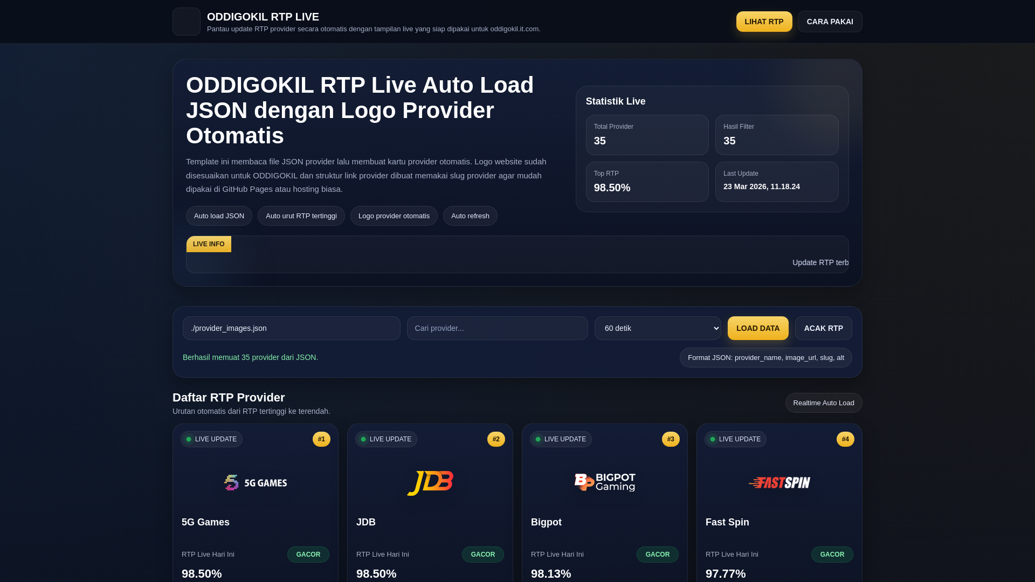Open the CARA PAKAI button
This screenshot has width=1035, height=582.
click(x=830, y=22)
